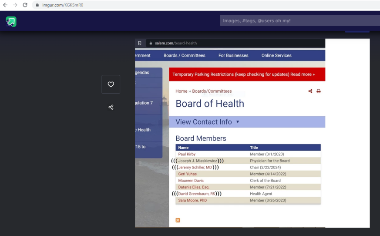Reload the page with the refresh icon
Viewport: 380px width, 236px height.
[25, 5]
